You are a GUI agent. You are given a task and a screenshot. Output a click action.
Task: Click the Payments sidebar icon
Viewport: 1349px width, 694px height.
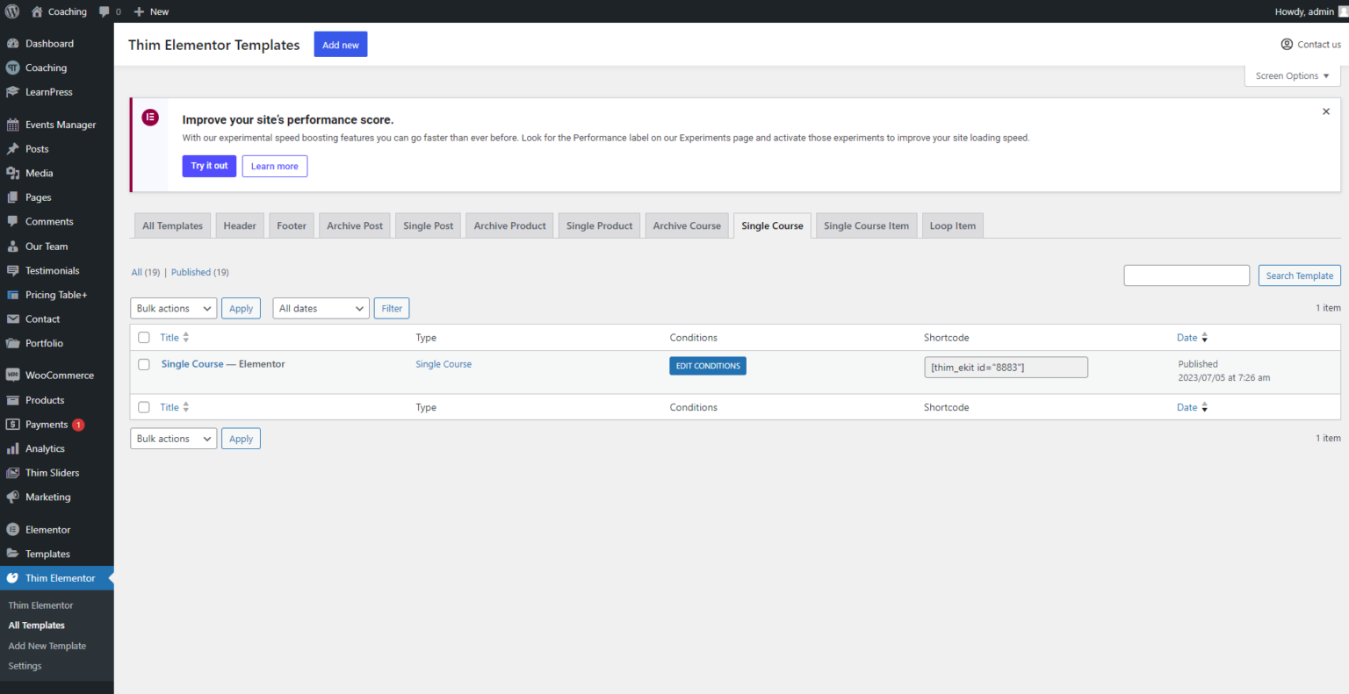point(12,425)
